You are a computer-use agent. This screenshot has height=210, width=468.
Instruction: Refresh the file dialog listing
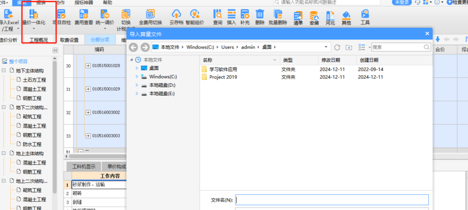(337, 47)
